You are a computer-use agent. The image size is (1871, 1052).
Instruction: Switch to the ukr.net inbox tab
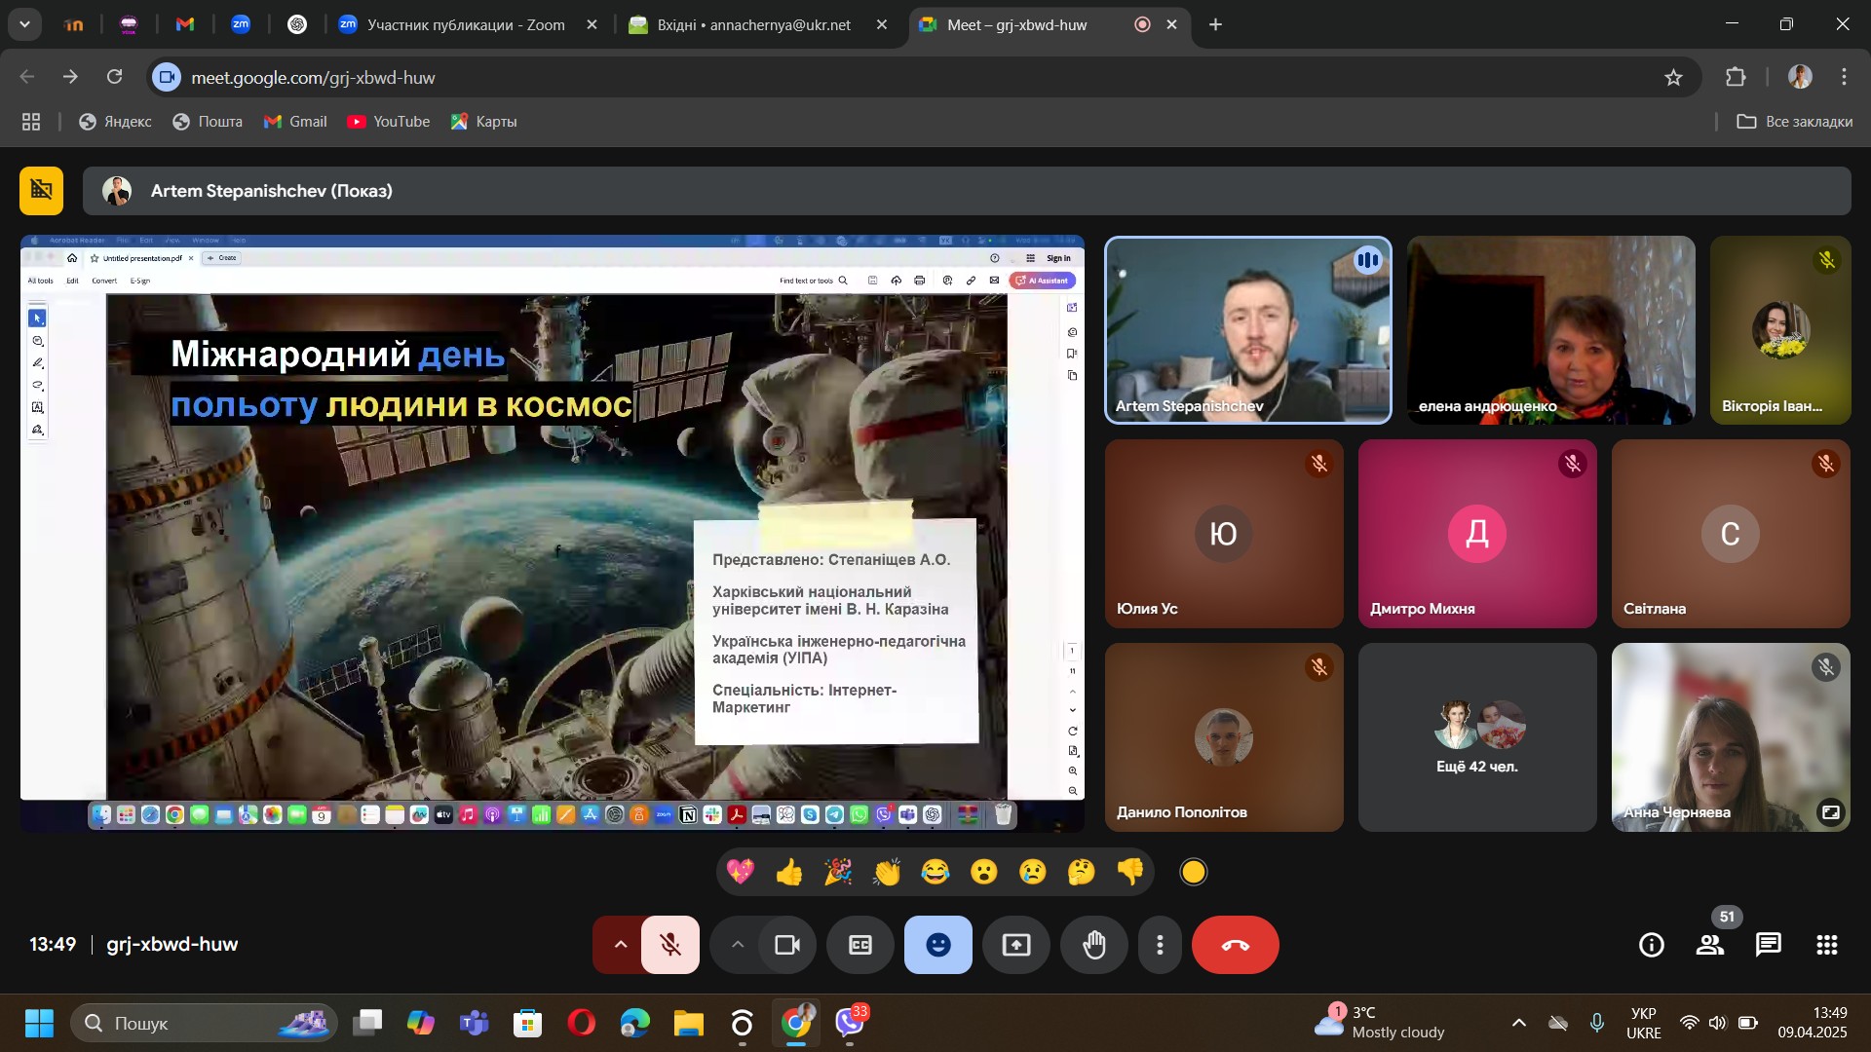pos(752,24)
